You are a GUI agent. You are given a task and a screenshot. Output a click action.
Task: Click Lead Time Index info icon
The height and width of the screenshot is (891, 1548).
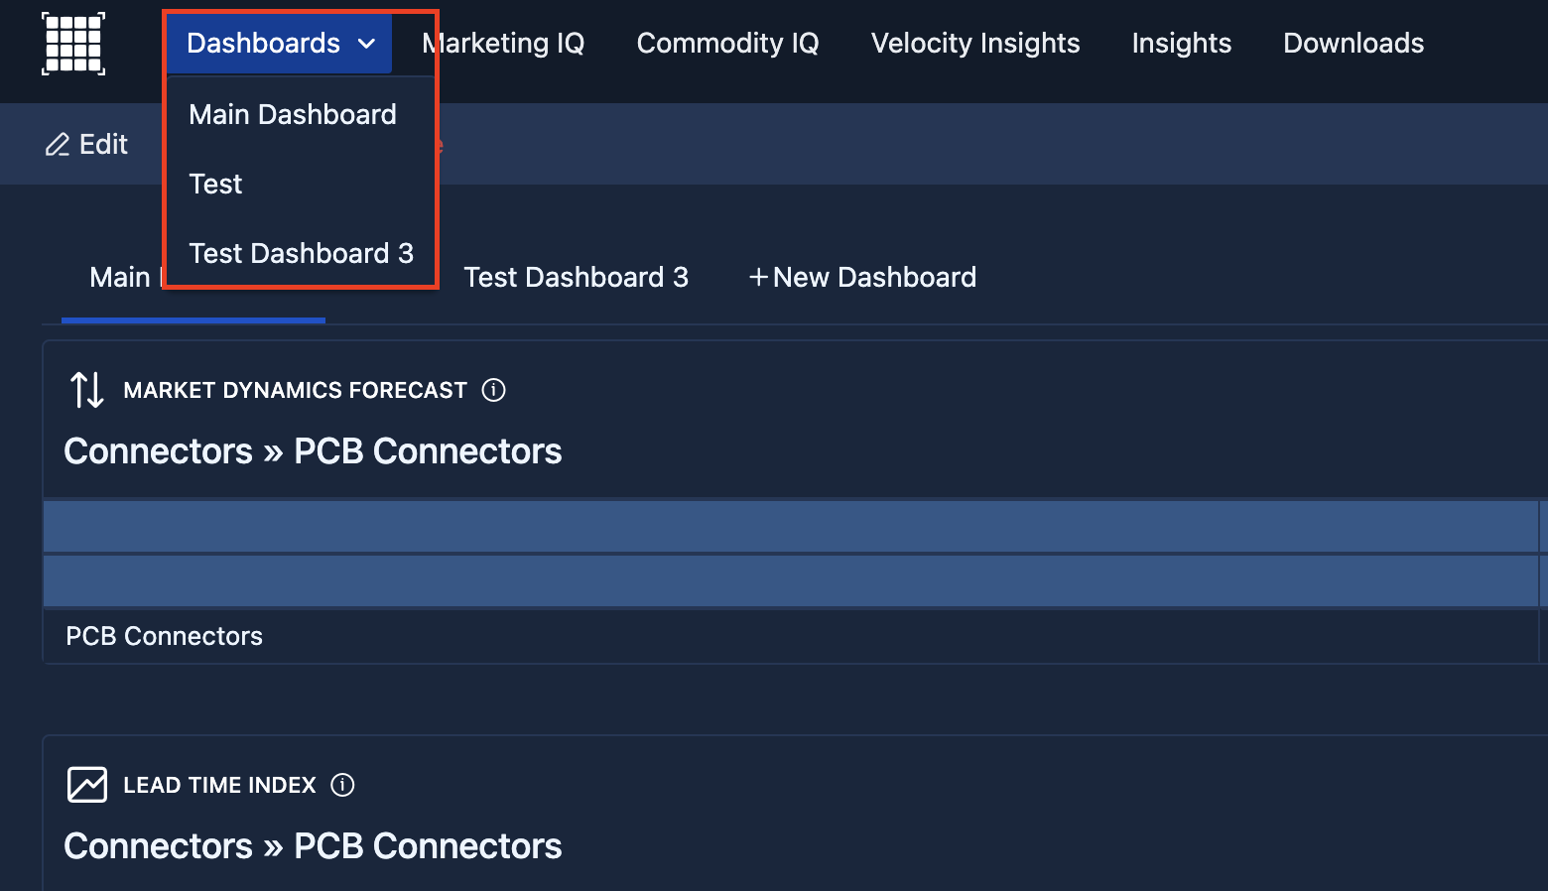click(342, 785)
